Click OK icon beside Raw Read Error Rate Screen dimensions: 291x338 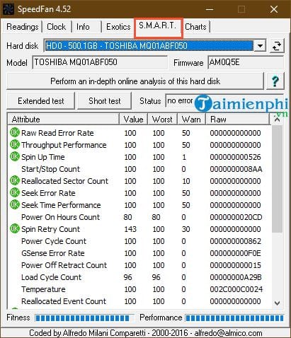tap(15, 133)
